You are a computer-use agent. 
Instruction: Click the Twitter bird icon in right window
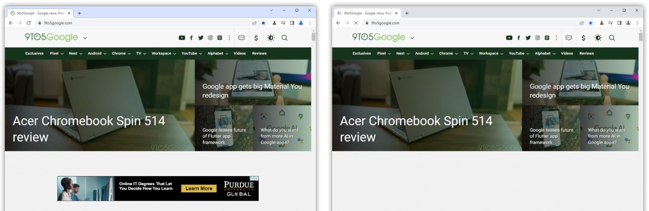click(528, 38)
